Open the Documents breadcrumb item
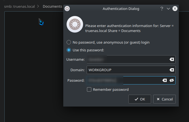The image size is (189, 122). point(52,6)
